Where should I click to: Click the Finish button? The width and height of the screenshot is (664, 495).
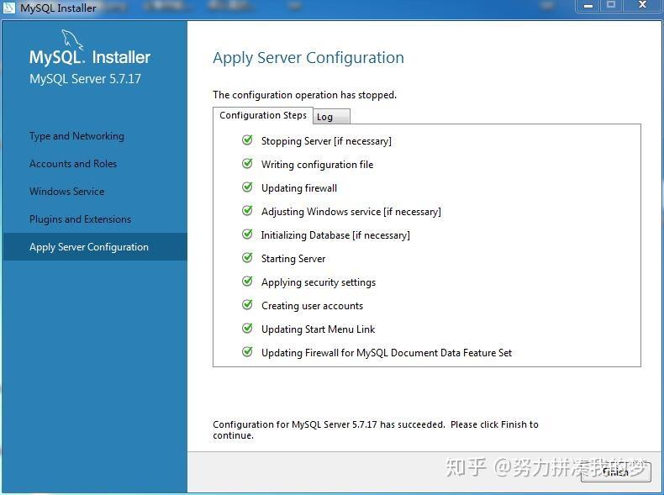click(x=615, y=472)
